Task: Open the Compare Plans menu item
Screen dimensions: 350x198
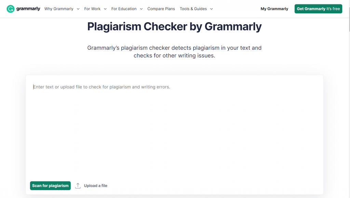Action: point(161,9)
